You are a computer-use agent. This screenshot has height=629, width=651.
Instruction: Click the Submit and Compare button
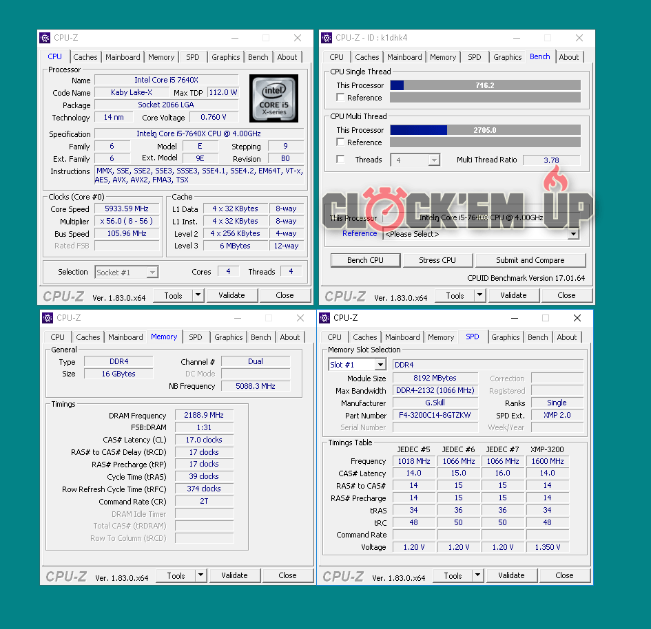point(530,260)
